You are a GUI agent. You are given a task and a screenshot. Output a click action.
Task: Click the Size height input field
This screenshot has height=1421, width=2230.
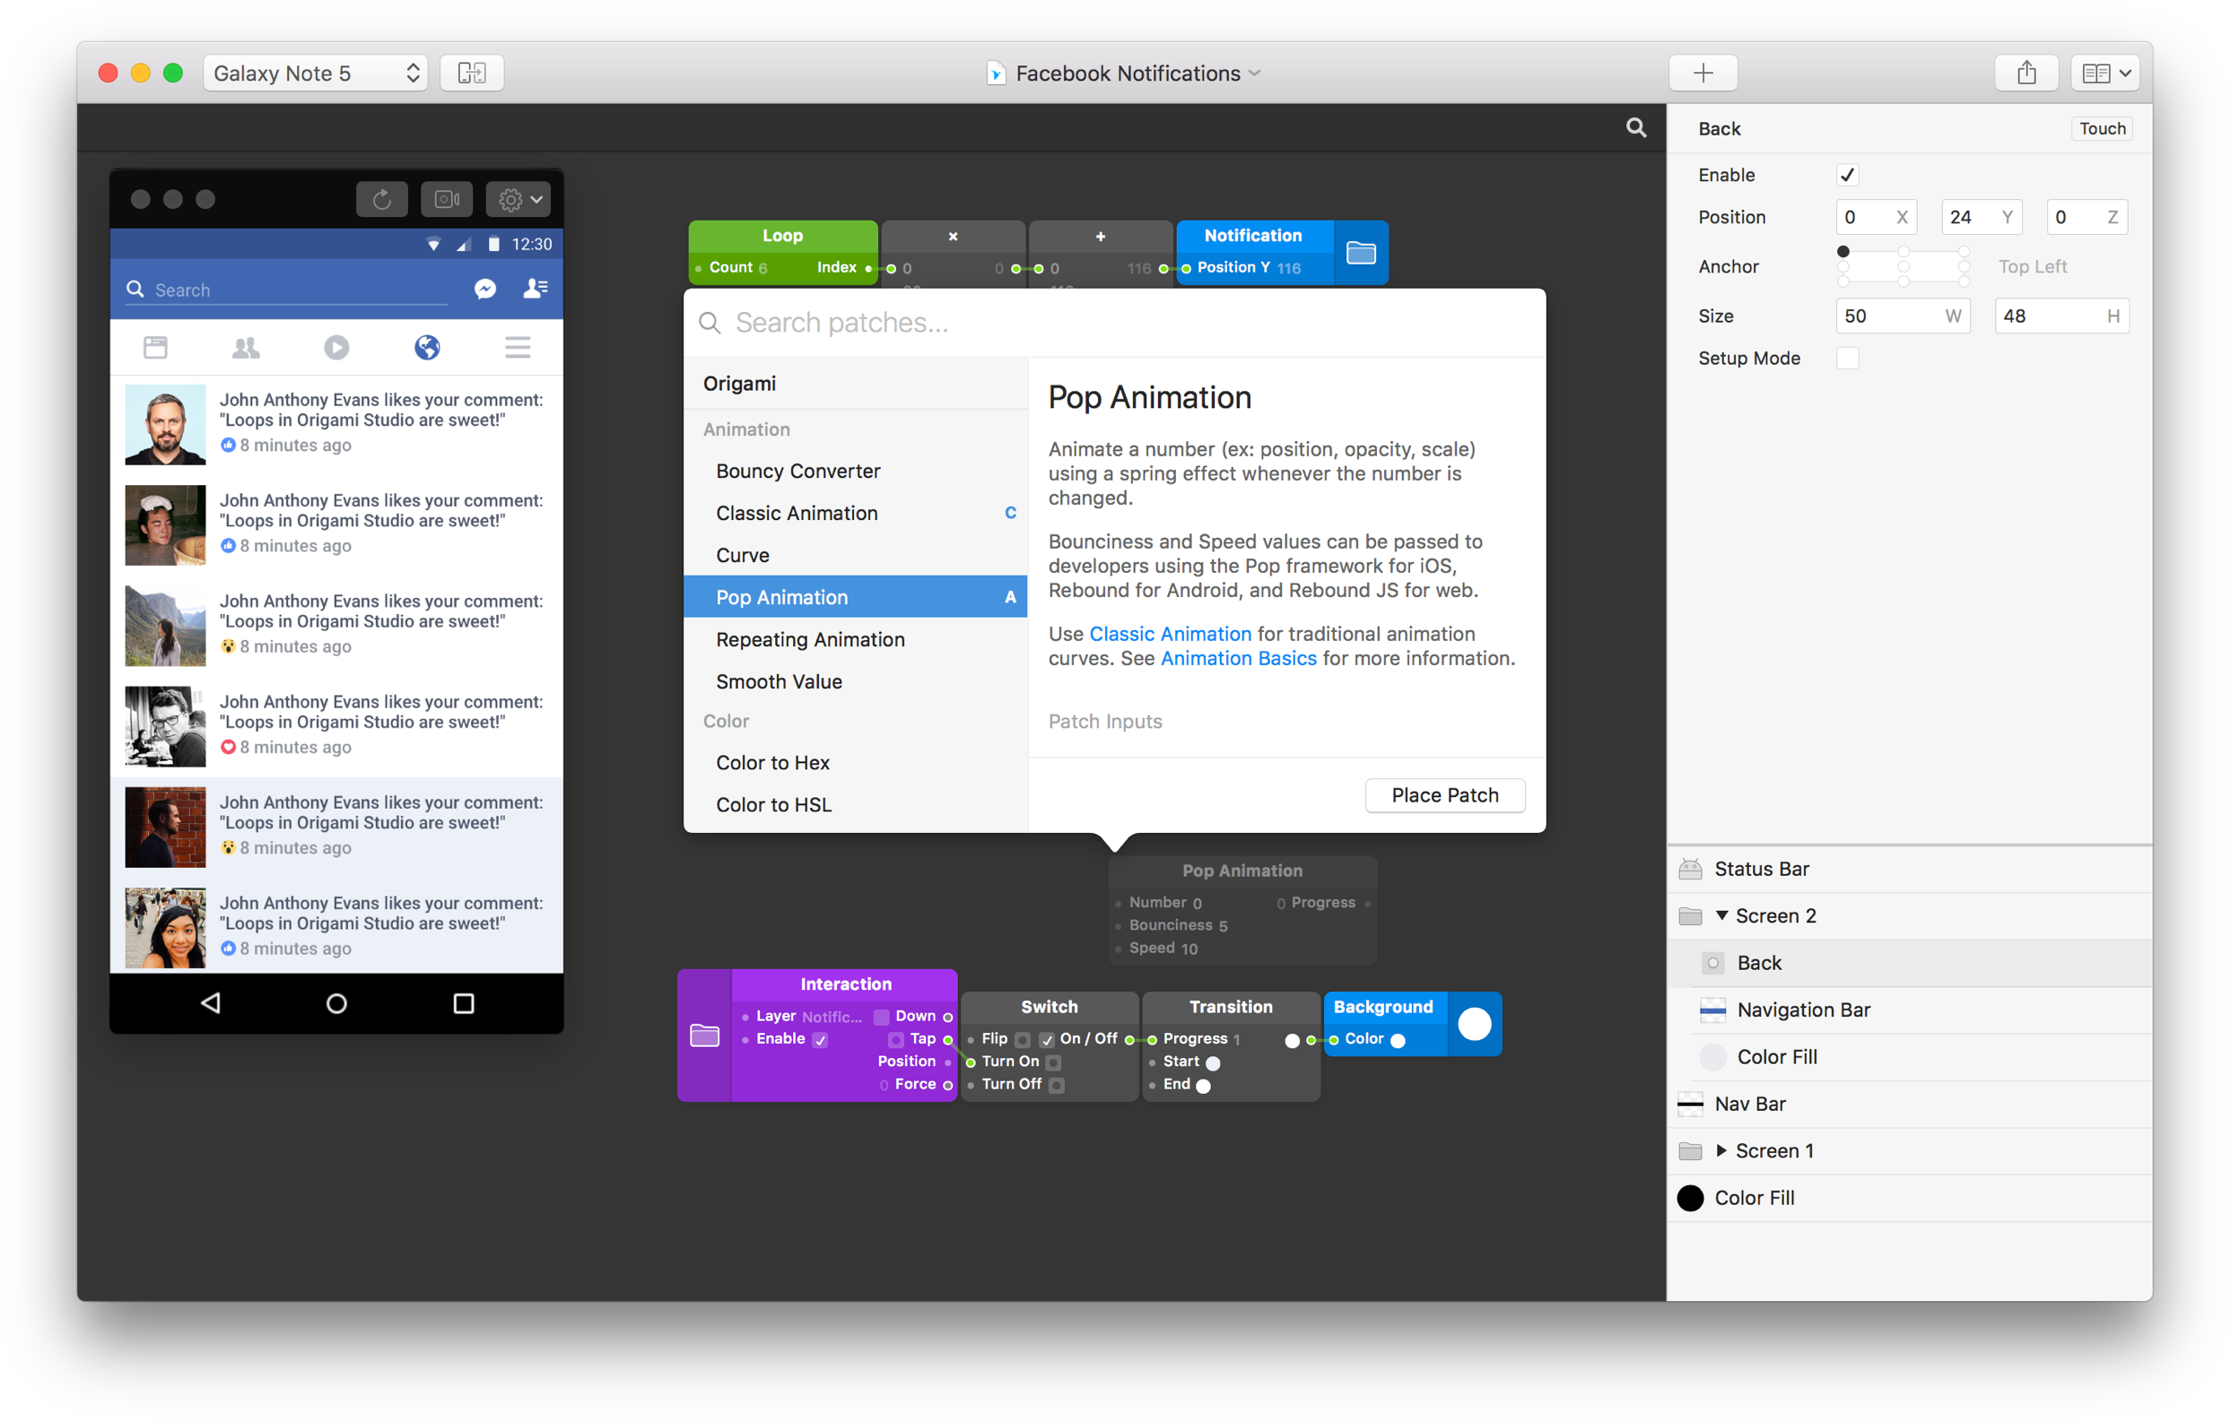click(2060, 316)
